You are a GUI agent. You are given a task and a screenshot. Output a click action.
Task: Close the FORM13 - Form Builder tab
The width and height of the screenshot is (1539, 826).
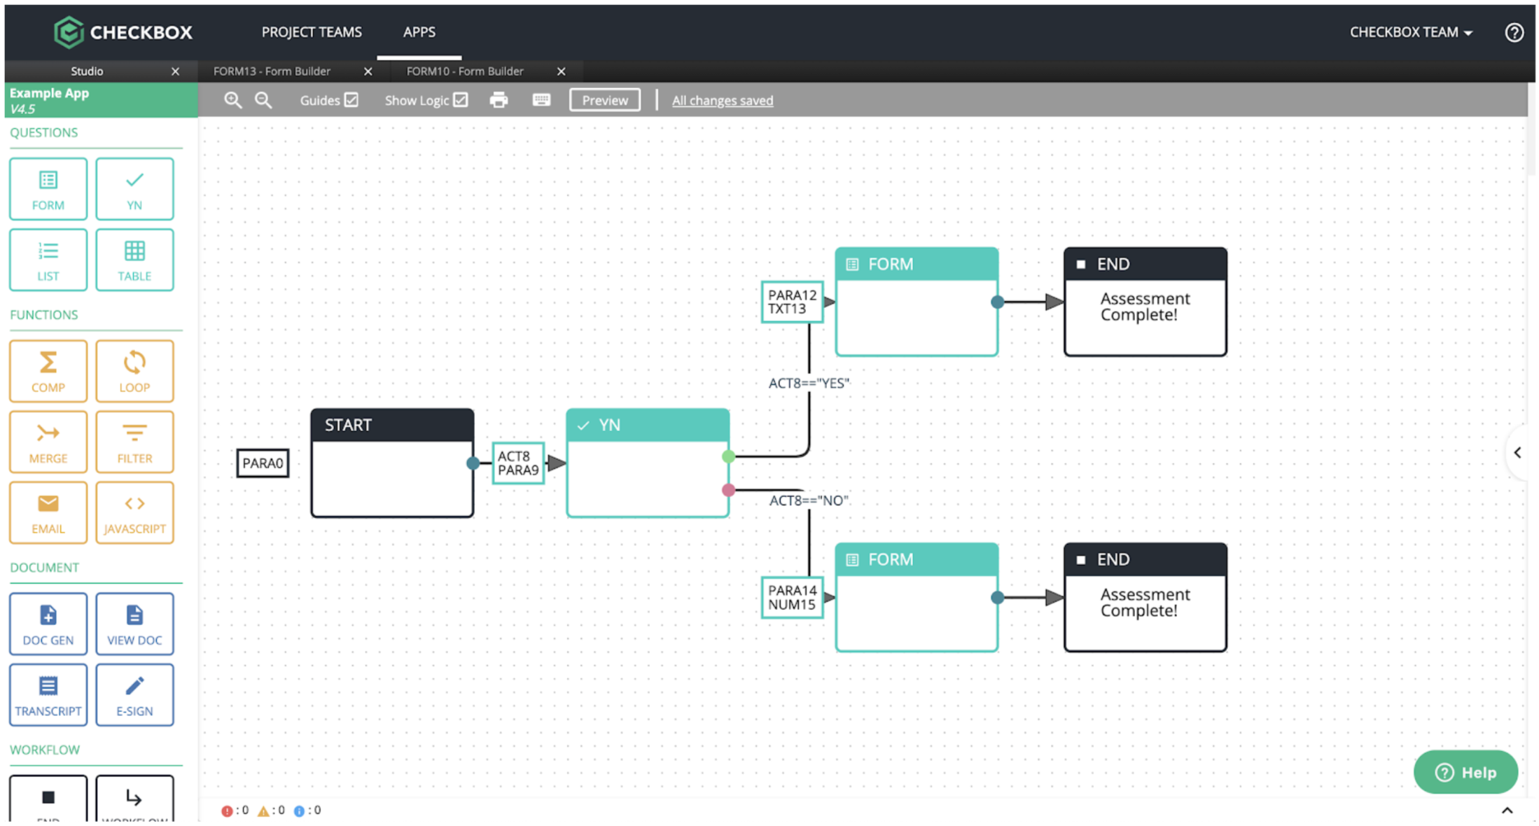point(368,71)
